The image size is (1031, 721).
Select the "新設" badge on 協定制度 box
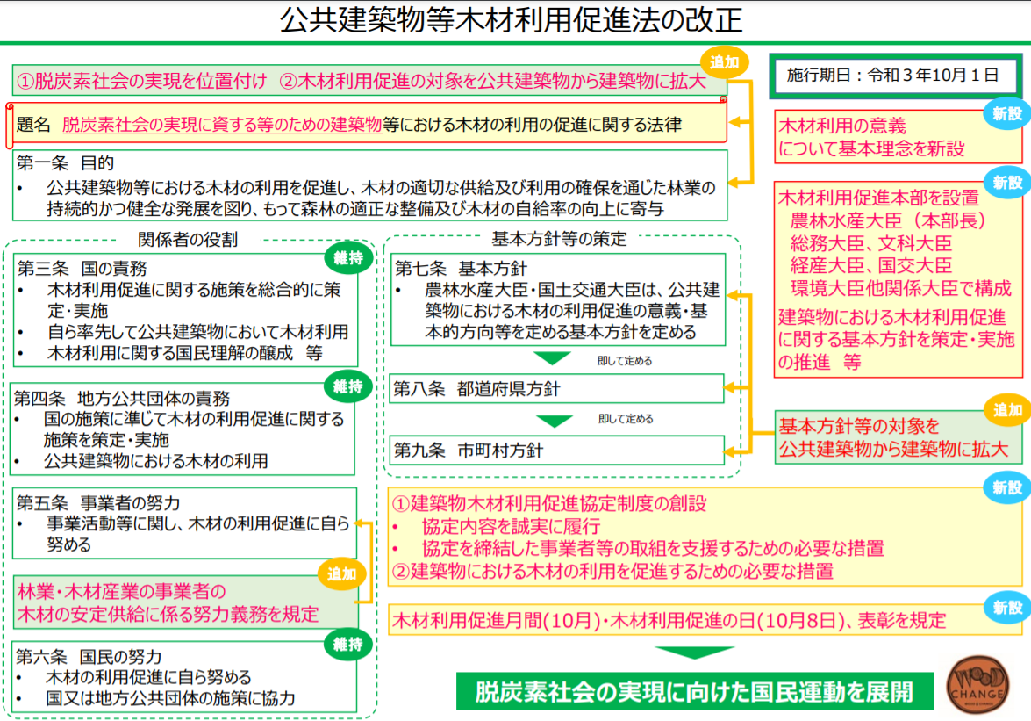[x=1007, y=488]
